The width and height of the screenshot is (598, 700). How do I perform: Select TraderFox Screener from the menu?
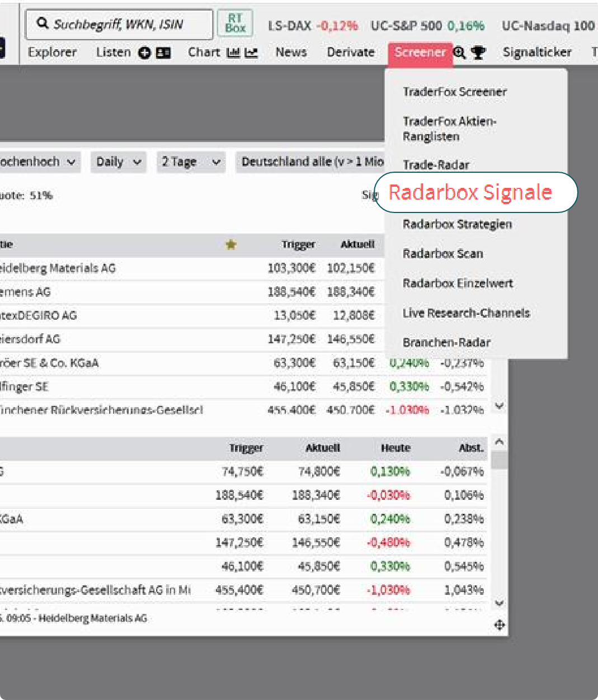click(x=454, y=92)
